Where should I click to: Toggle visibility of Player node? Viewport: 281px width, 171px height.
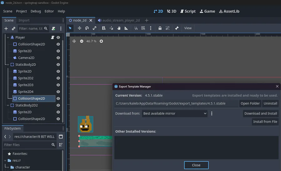[58, 37]
